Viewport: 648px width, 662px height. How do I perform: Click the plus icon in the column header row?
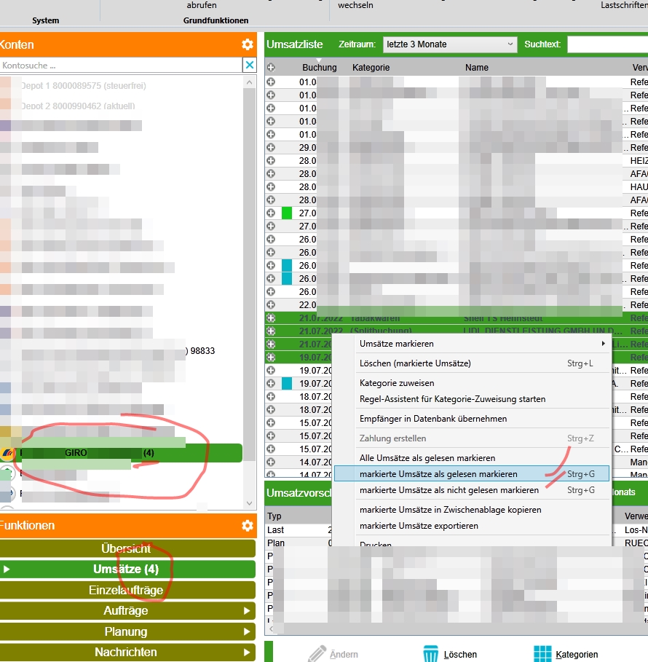tap(271, 67)
